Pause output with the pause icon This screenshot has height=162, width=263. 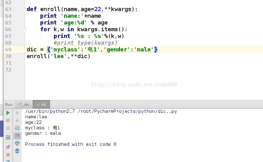click(x=8, y=128)
